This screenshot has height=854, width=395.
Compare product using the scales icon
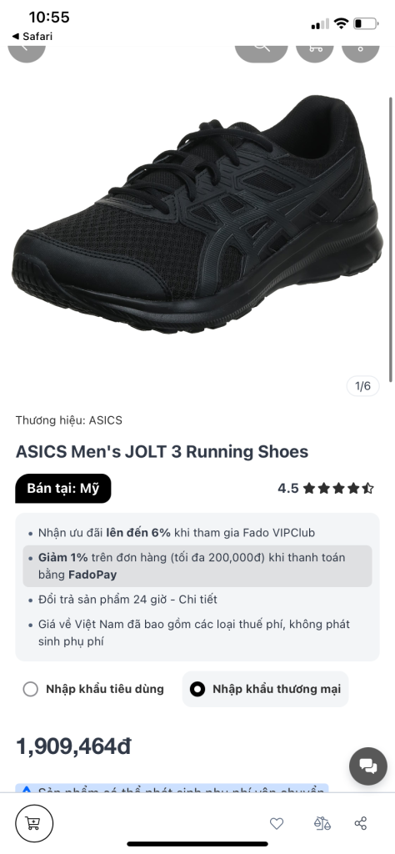[x=322, y=823]
